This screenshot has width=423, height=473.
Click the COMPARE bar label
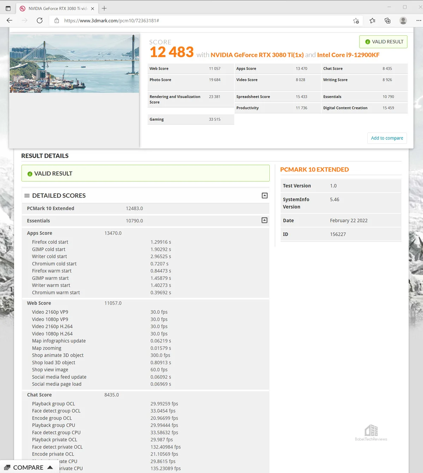(x=28, y=467)
